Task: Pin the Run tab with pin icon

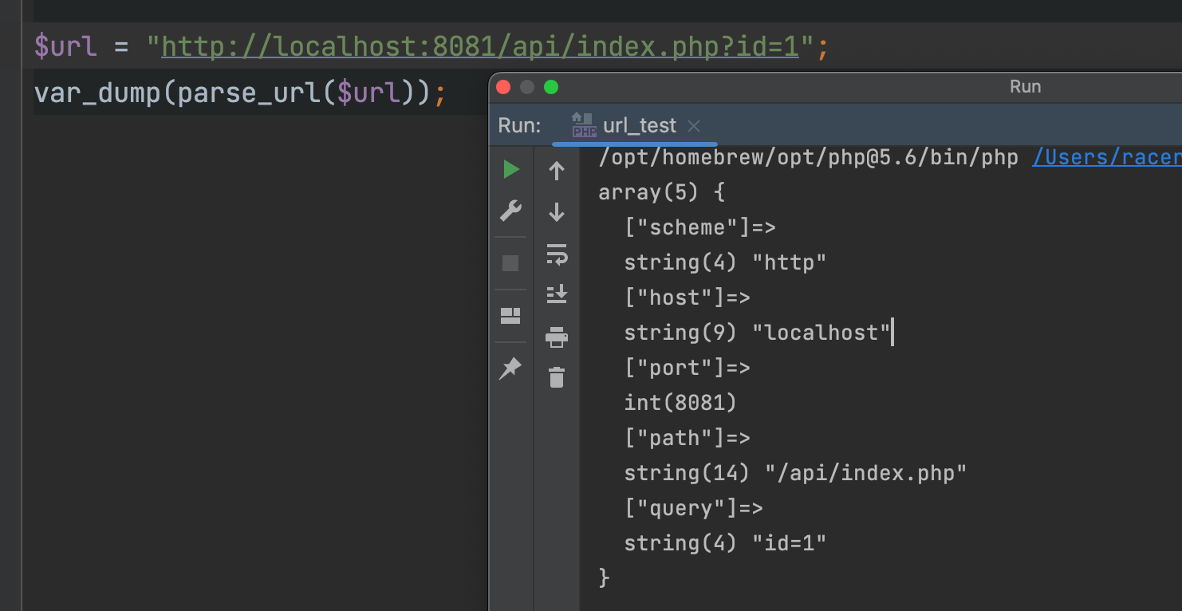Action: [x=510, y=369]
